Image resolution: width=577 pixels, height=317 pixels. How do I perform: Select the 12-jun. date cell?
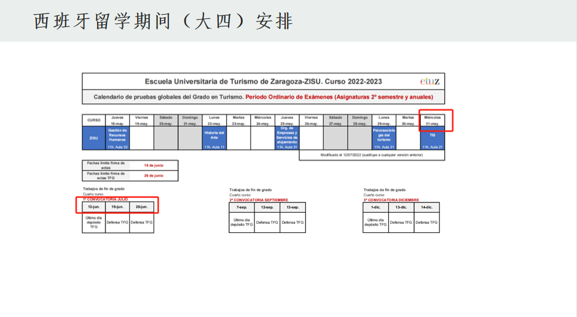point(93,207)
